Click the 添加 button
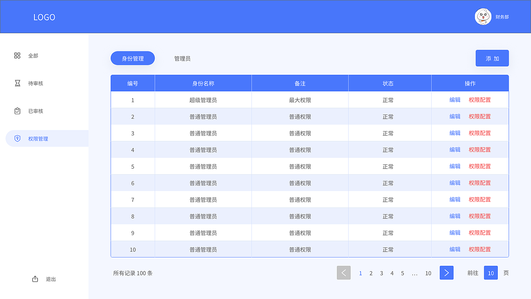The image size is (531, 299). click(492, 58)
